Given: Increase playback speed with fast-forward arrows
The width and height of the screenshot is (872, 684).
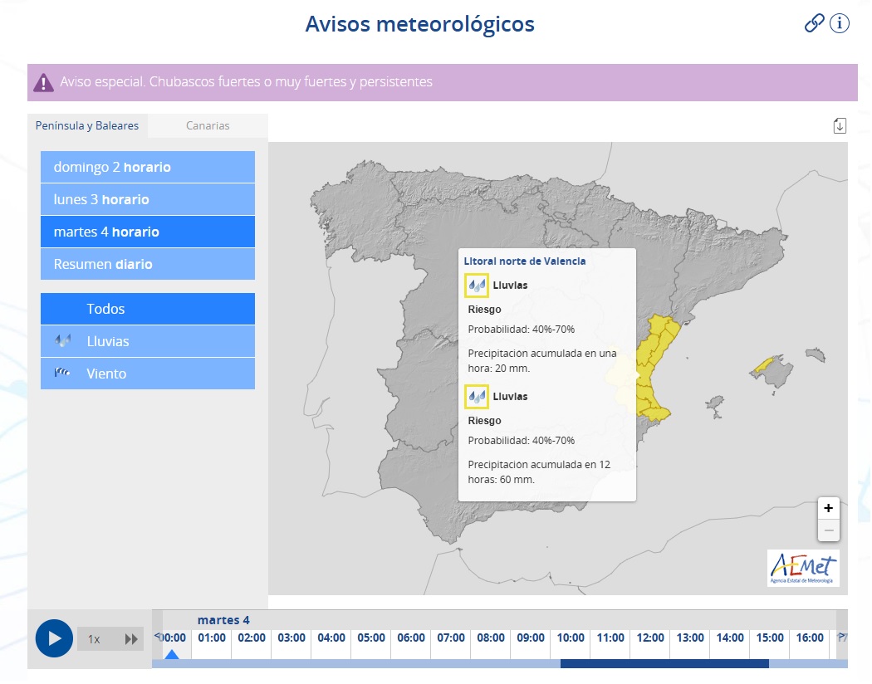Looking at the screenshot, I should [x=131, y=639].
